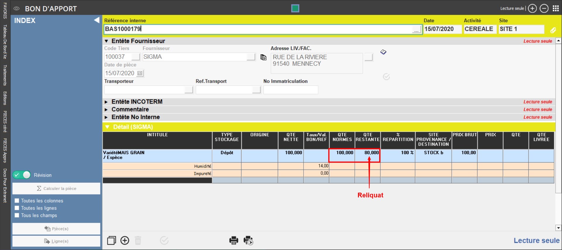This screenshot has width=562, height=250.
Task: Toggle the Révision switch
Action: tap(22, 175)
